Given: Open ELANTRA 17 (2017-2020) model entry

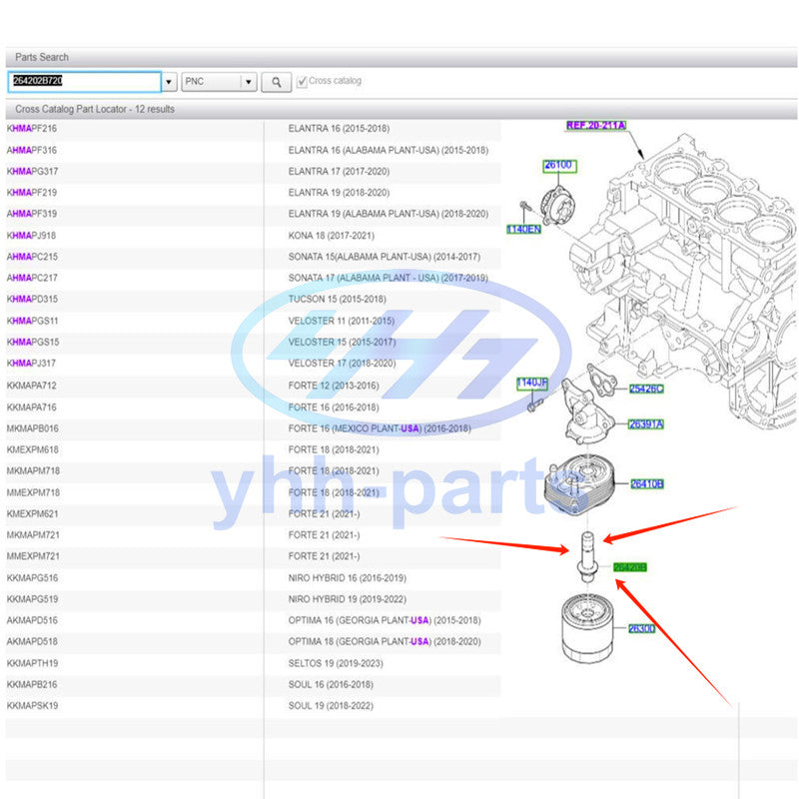Looking at the screenshot, I should pyautogui.click(x=339, y=171).
